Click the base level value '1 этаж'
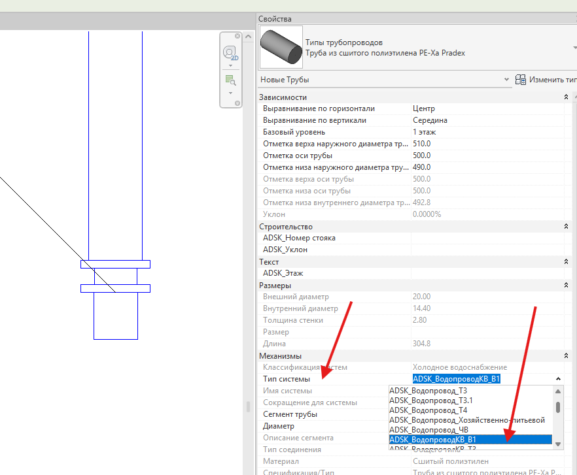This screenshot has width=577, height=475. (x=487, y=132)
